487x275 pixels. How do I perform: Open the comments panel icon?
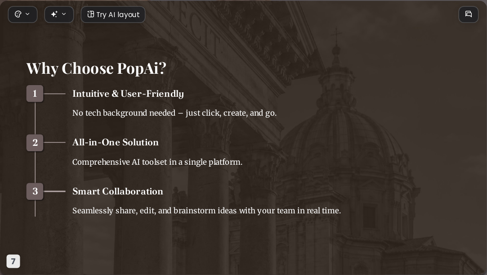[x=469, y=14]
